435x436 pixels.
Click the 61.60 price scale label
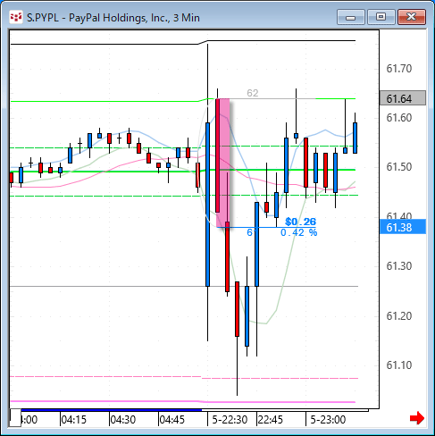(x=399, y=118)
